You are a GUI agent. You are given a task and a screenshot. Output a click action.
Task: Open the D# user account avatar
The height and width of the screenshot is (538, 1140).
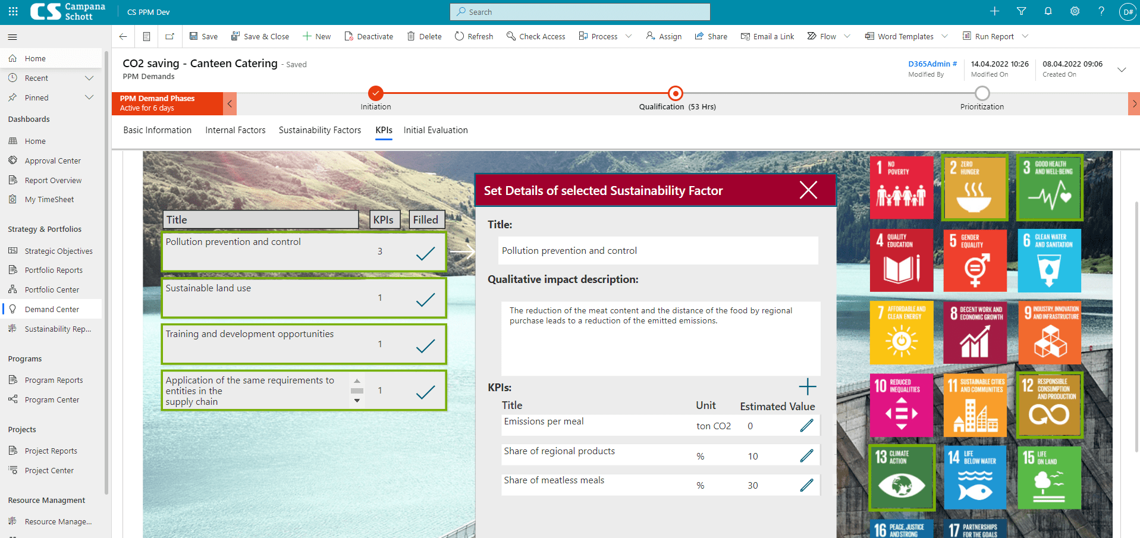pyautogui.click(x=1128, y=12)
